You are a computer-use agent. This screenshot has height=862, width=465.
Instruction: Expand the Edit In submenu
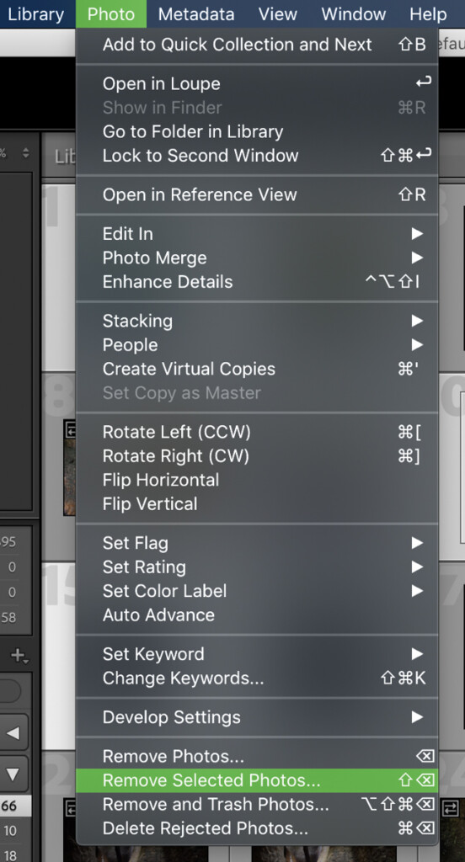(257, 234)
